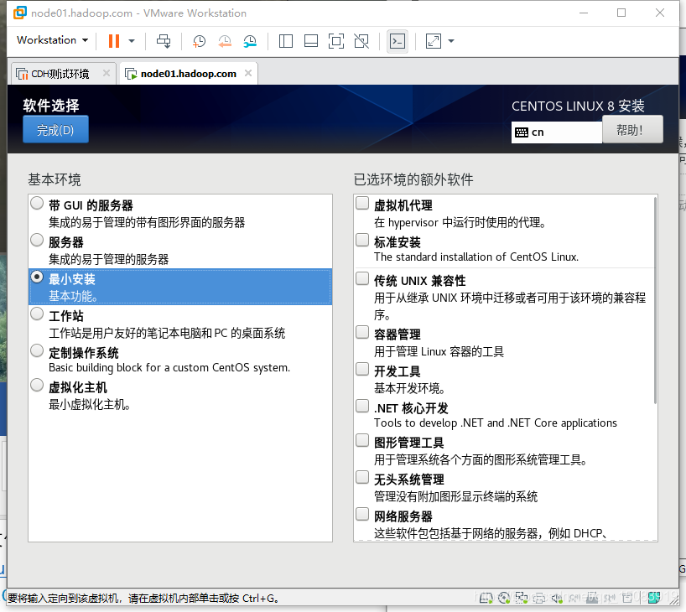This screenshot has height=612, width=686.
Task: Click the Tools to develop .NET description
Action: 496,423
